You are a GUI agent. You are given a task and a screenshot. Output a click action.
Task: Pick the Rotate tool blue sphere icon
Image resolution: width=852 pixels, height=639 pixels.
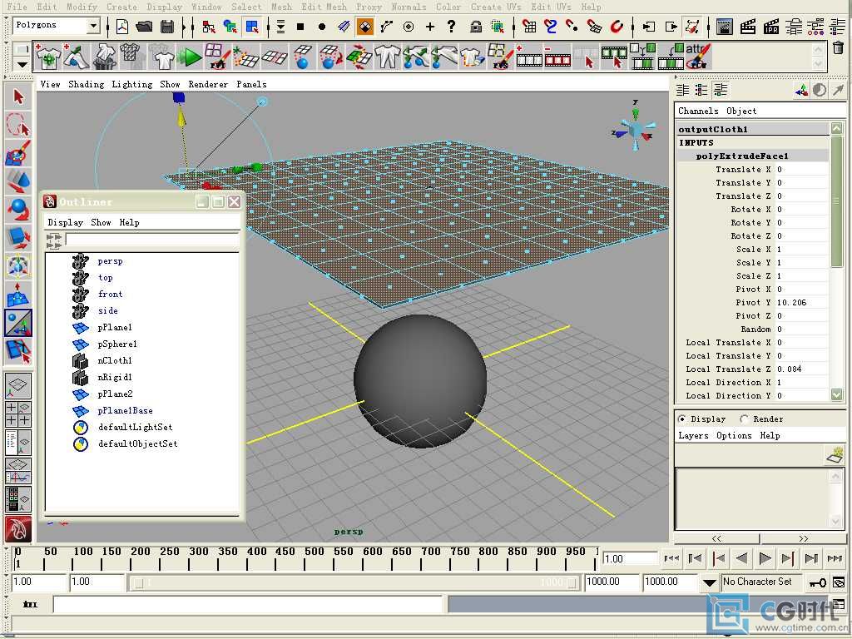click(18, 209)
